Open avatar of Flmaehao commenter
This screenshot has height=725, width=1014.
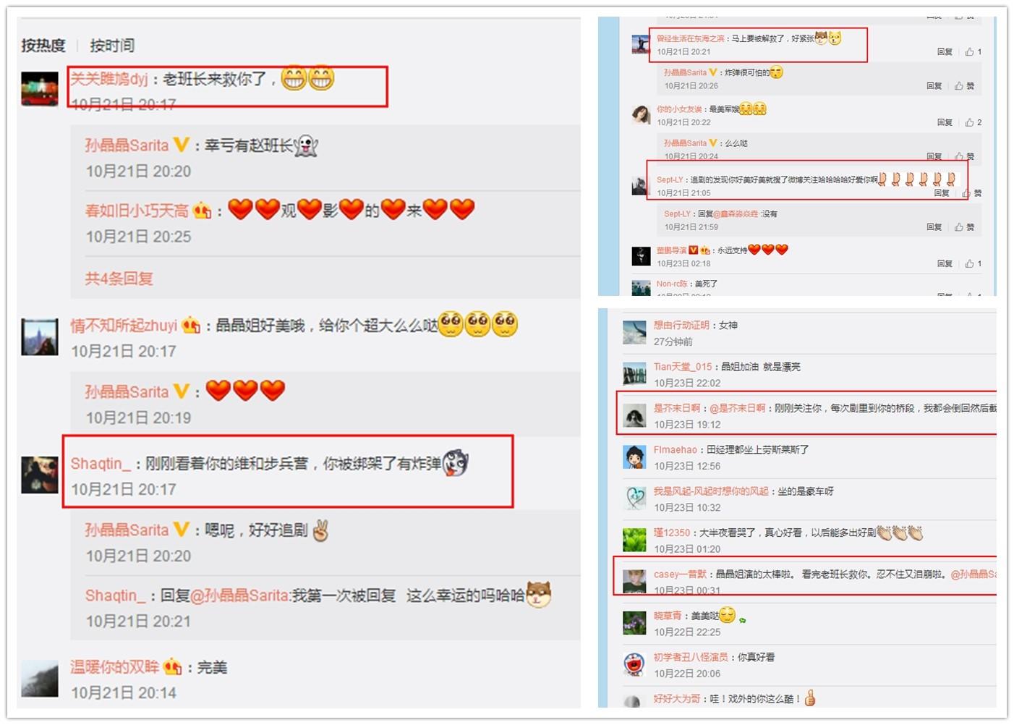coord(634,457)
